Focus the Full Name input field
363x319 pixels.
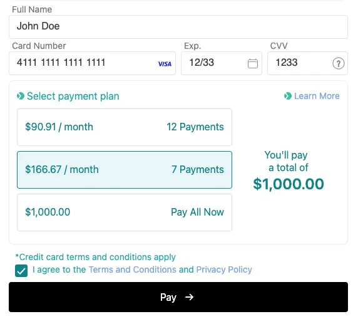(x=178, y=27)
